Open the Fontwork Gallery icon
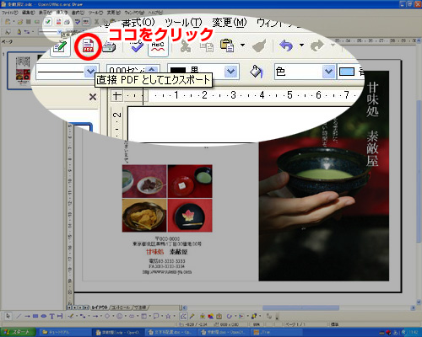This screenshot has height=337, width=422. pyautogui.click(x=203, y=316)
